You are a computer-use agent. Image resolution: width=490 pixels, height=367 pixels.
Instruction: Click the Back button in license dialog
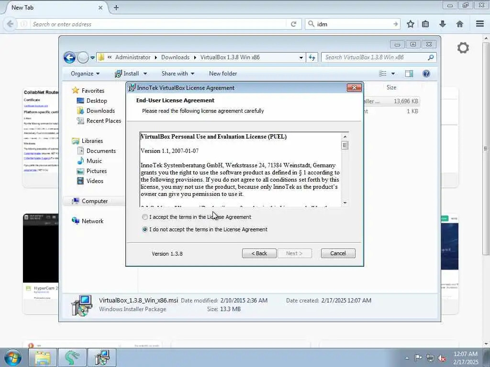(259, 253)
